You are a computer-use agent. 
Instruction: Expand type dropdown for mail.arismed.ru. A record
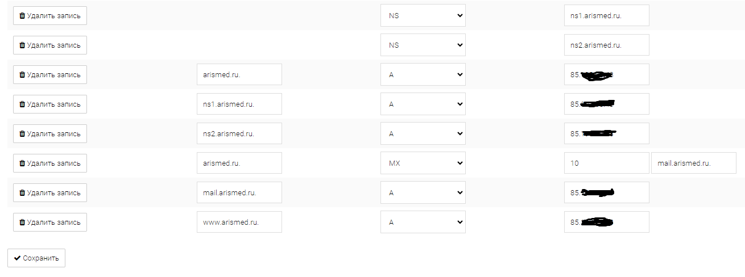(x=423, y=193)
